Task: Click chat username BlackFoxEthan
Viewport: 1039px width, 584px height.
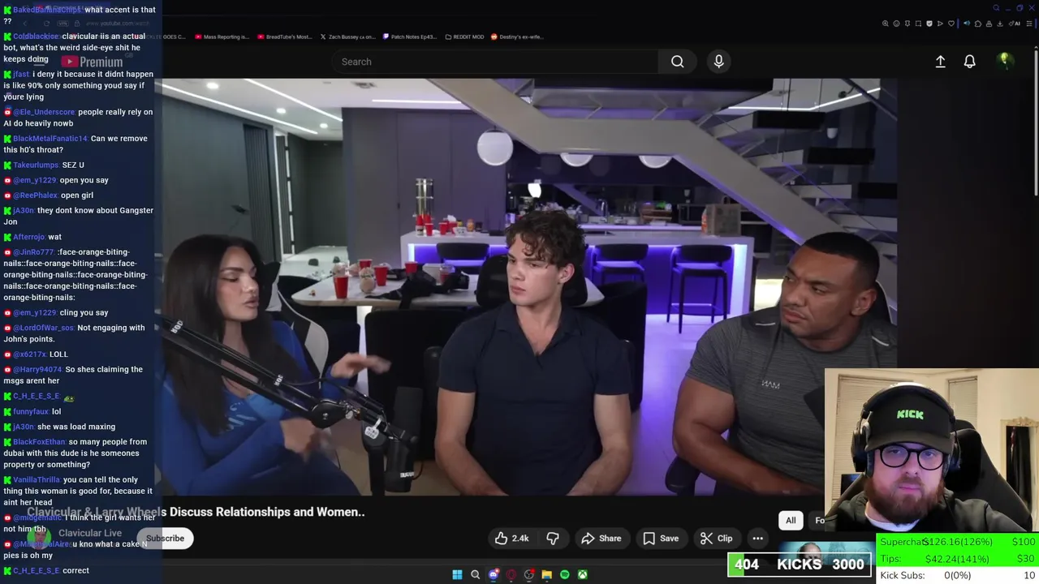Action: tap(39, 442)
